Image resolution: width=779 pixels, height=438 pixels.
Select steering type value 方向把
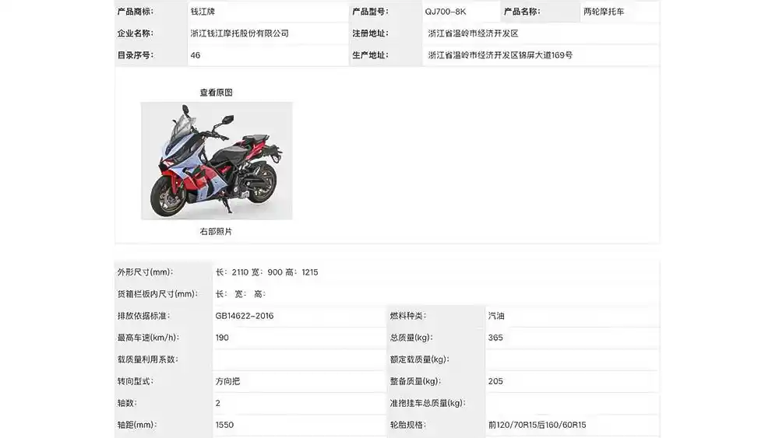[227, 381]
